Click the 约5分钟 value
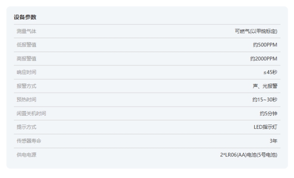The height and width of the screenshot is (178, 294). click(268, 114)
